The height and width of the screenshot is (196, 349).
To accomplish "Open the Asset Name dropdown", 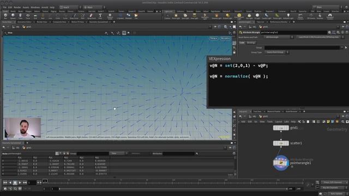I will 279,37.
